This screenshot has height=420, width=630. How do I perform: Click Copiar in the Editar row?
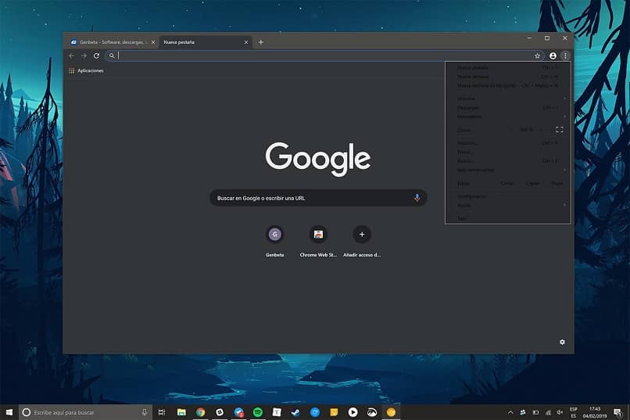click(532, 183)
